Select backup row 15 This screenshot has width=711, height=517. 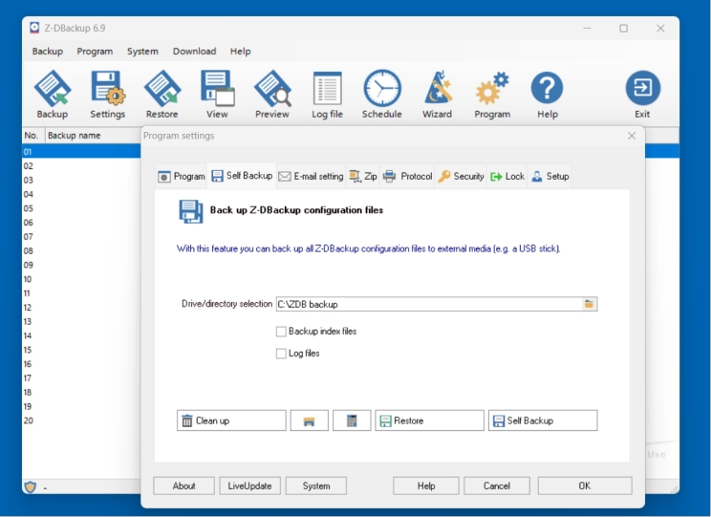81,350
